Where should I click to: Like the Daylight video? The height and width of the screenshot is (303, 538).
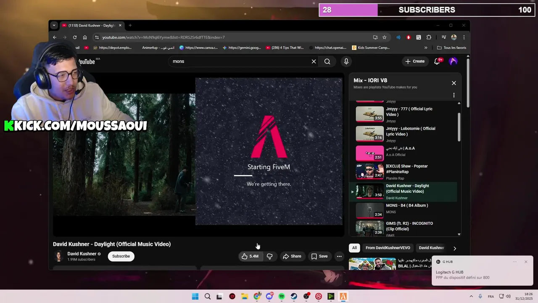(x=250, y=256)
